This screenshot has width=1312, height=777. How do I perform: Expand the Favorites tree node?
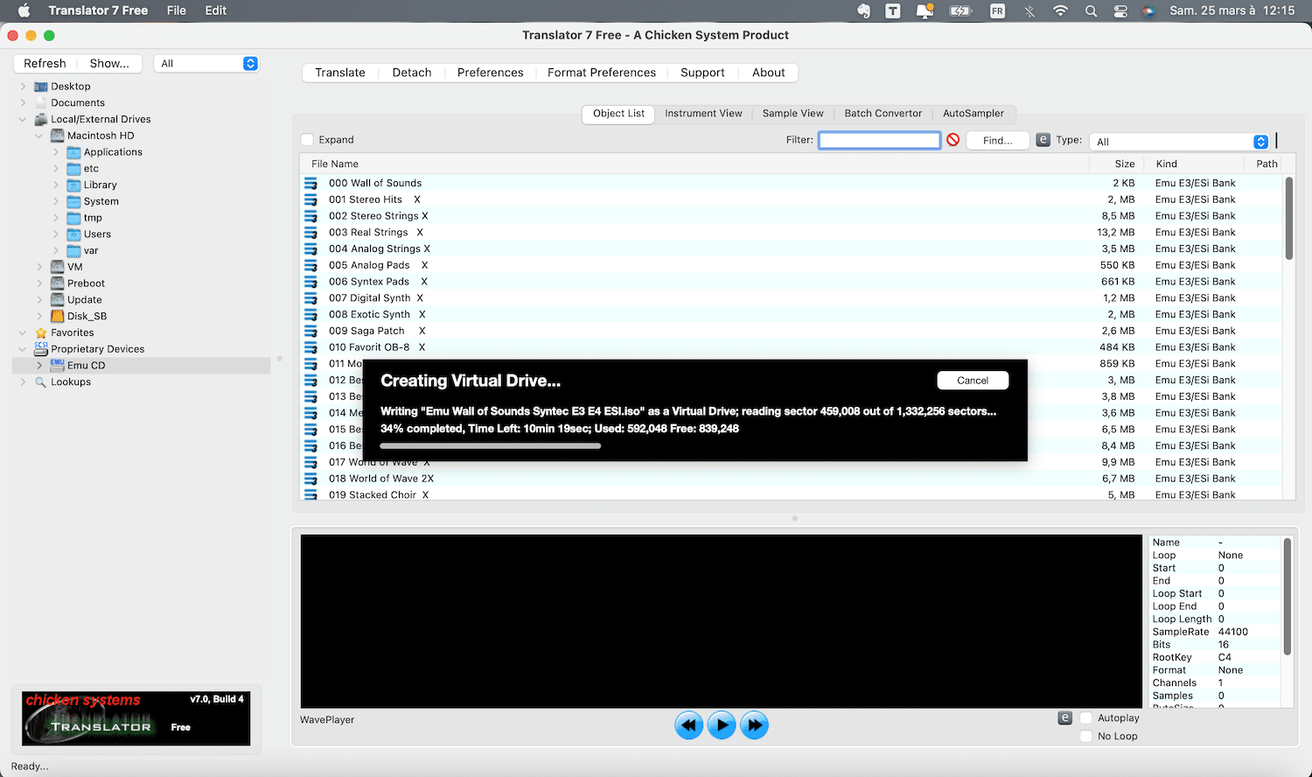pyautogui.click(x=23, y=332)
